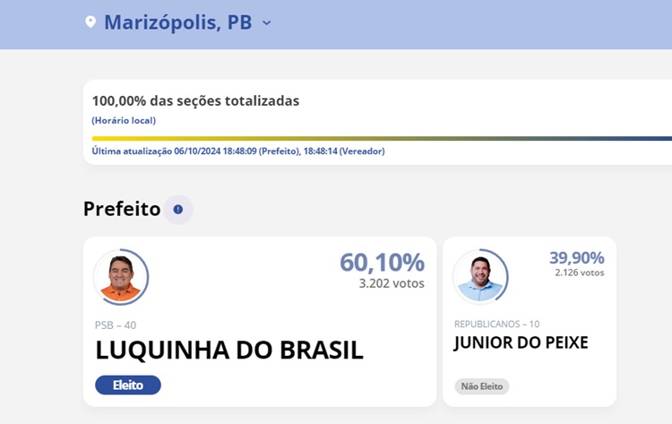Viewport: 672px width, 424px height.
Task: Click the location pin icon
Action: click(90, 22)
